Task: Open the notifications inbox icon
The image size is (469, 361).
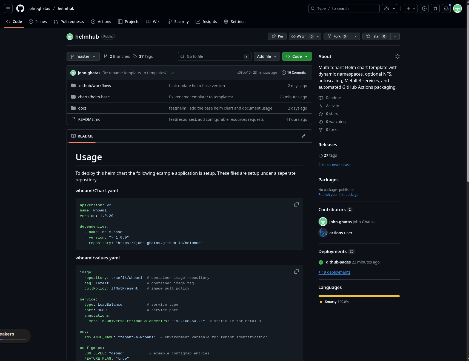Action: click(x=446, y=8)
